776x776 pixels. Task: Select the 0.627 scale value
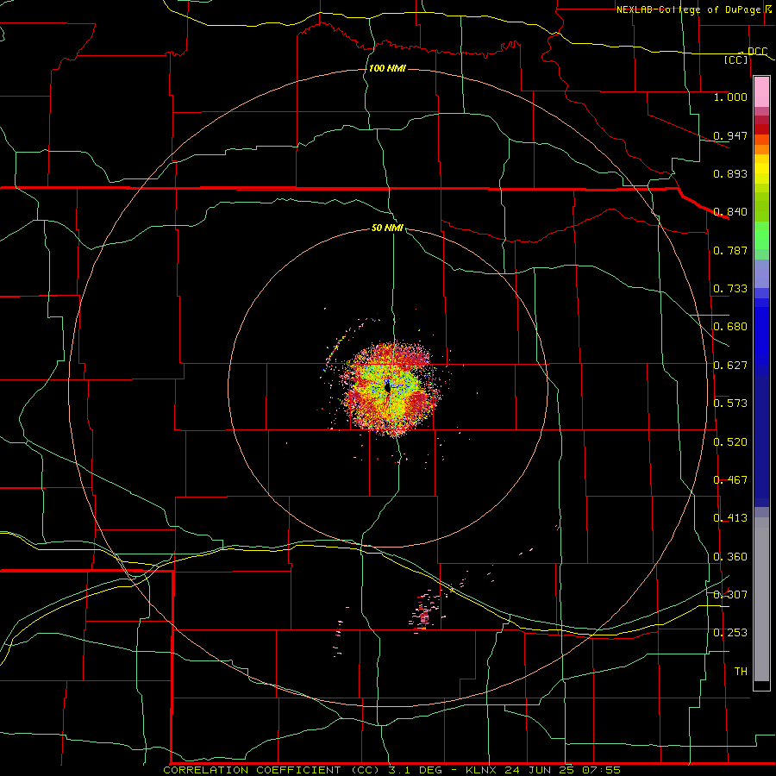(x=730, y=366)
